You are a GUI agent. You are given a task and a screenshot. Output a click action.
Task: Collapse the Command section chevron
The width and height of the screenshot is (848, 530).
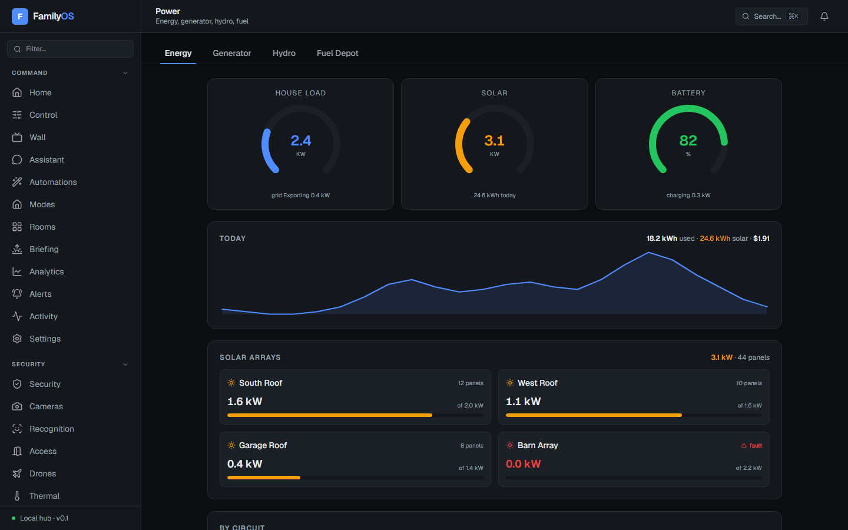(x=125, y=73)
